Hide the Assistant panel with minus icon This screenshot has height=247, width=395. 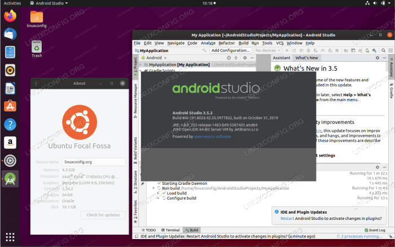click(x=385, y=58)
